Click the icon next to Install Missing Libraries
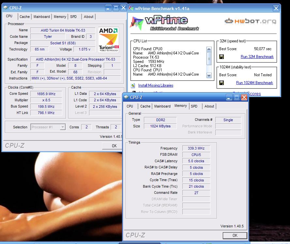The height and width of the screenshot is (244, 290). click(x=133, y=86)
